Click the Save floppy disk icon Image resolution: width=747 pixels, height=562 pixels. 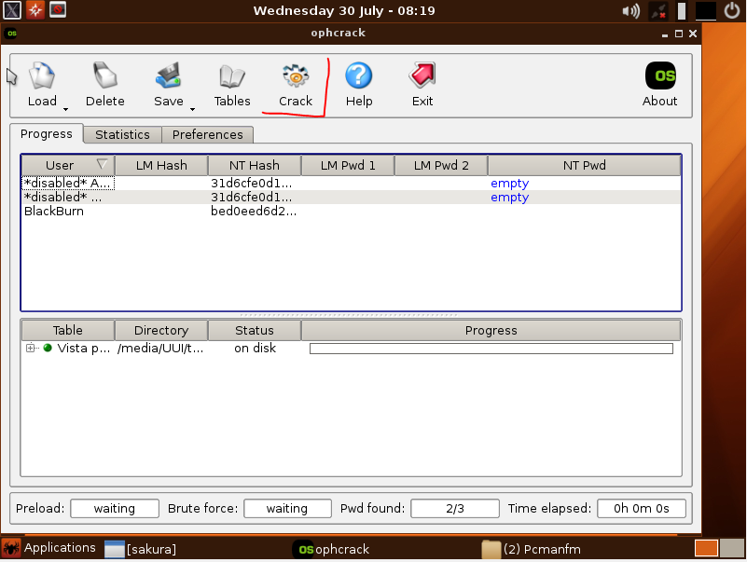point(168,75)
